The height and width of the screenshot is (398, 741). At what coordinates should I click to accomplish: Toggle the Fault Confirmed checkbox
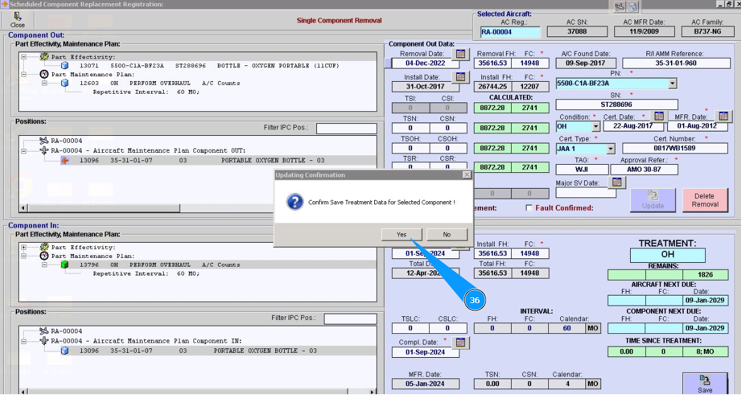click(x=529, y=208)
